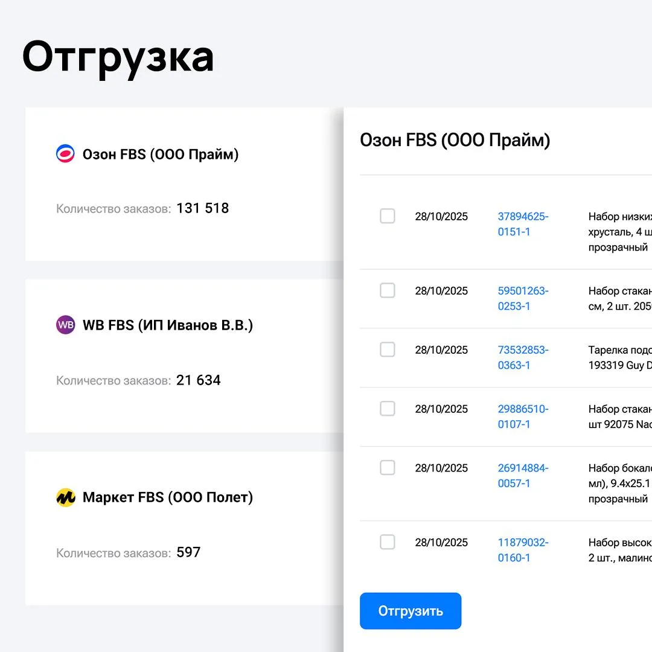The width and height of the screenshot is (652, 652).
Task: Click the date in row 11879032-0160-1
Action: (441, 543)
